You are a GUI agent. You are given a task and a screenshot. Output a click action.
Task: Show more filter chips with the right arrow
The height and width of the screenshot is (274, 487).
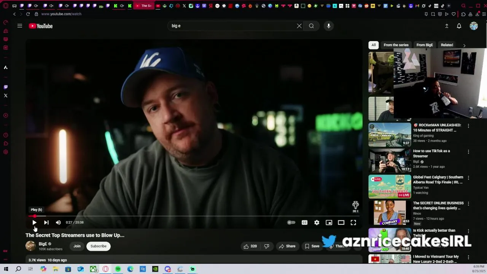tap(464, 45)
